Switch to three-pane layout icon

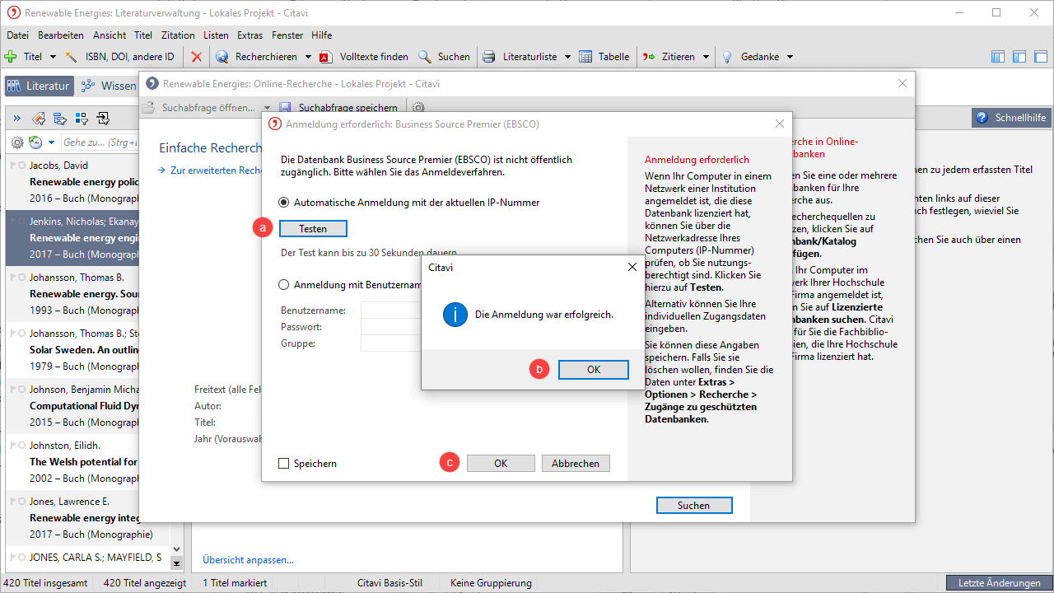(x=998, y=57)
